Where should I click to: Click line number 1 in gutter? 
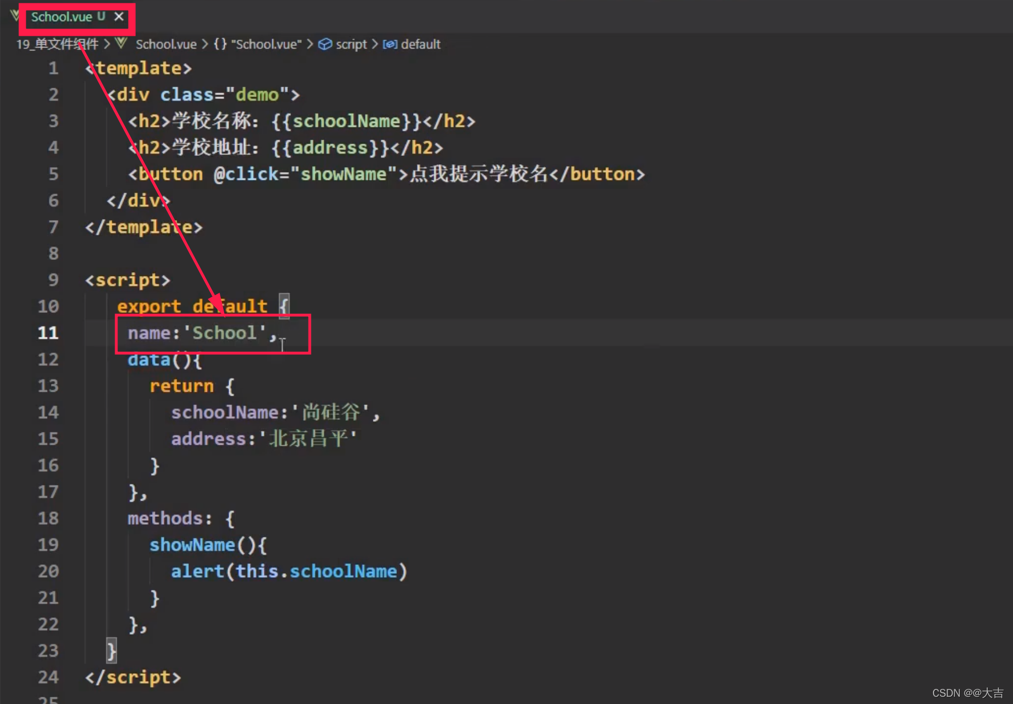(53, 68)
